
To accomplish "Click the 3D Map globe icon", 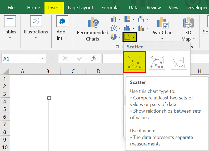I will pos(188,22).
